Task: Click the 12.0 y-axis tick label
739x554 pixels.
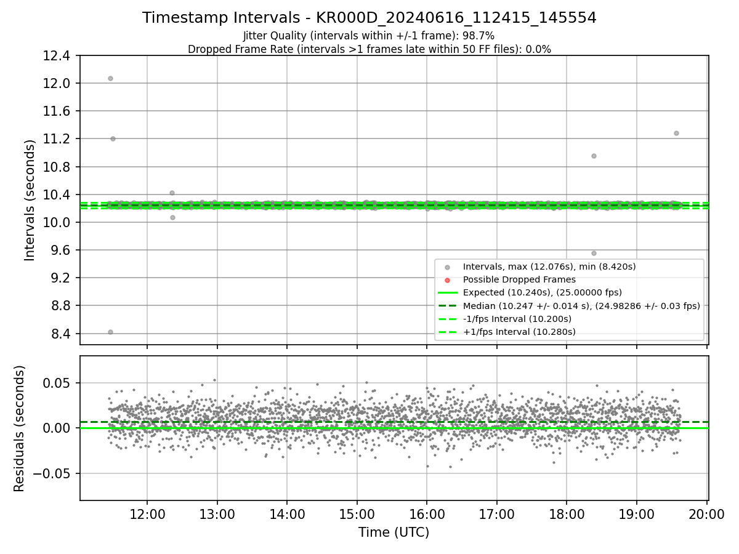Action: click(x=58, y=84)
